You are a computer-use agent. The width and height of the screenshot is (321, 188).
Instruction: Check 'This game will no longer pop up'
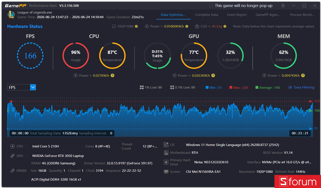(x=211, y=6)
